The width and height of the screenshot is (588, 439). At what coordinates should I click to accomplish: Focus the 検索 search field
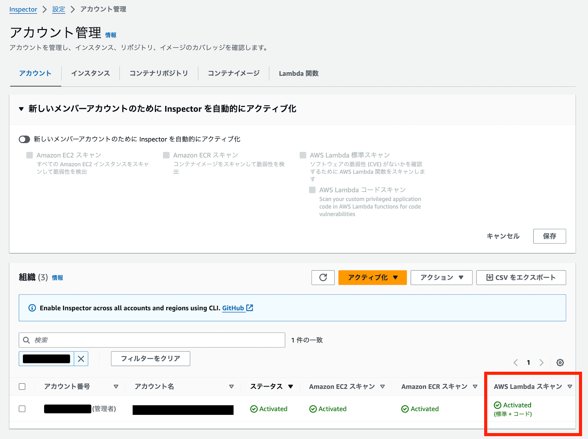[152, 340]
